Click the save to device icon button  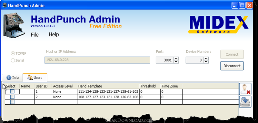245,102
